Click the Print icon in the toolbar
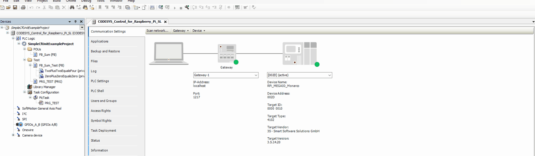 [23, 7]
